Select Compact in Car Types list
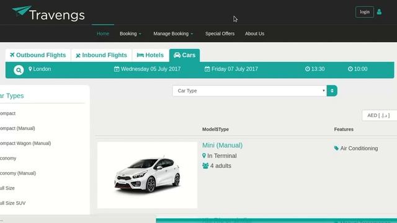The height and width of the screenshot is (223, 397). (x=7, y=113)
